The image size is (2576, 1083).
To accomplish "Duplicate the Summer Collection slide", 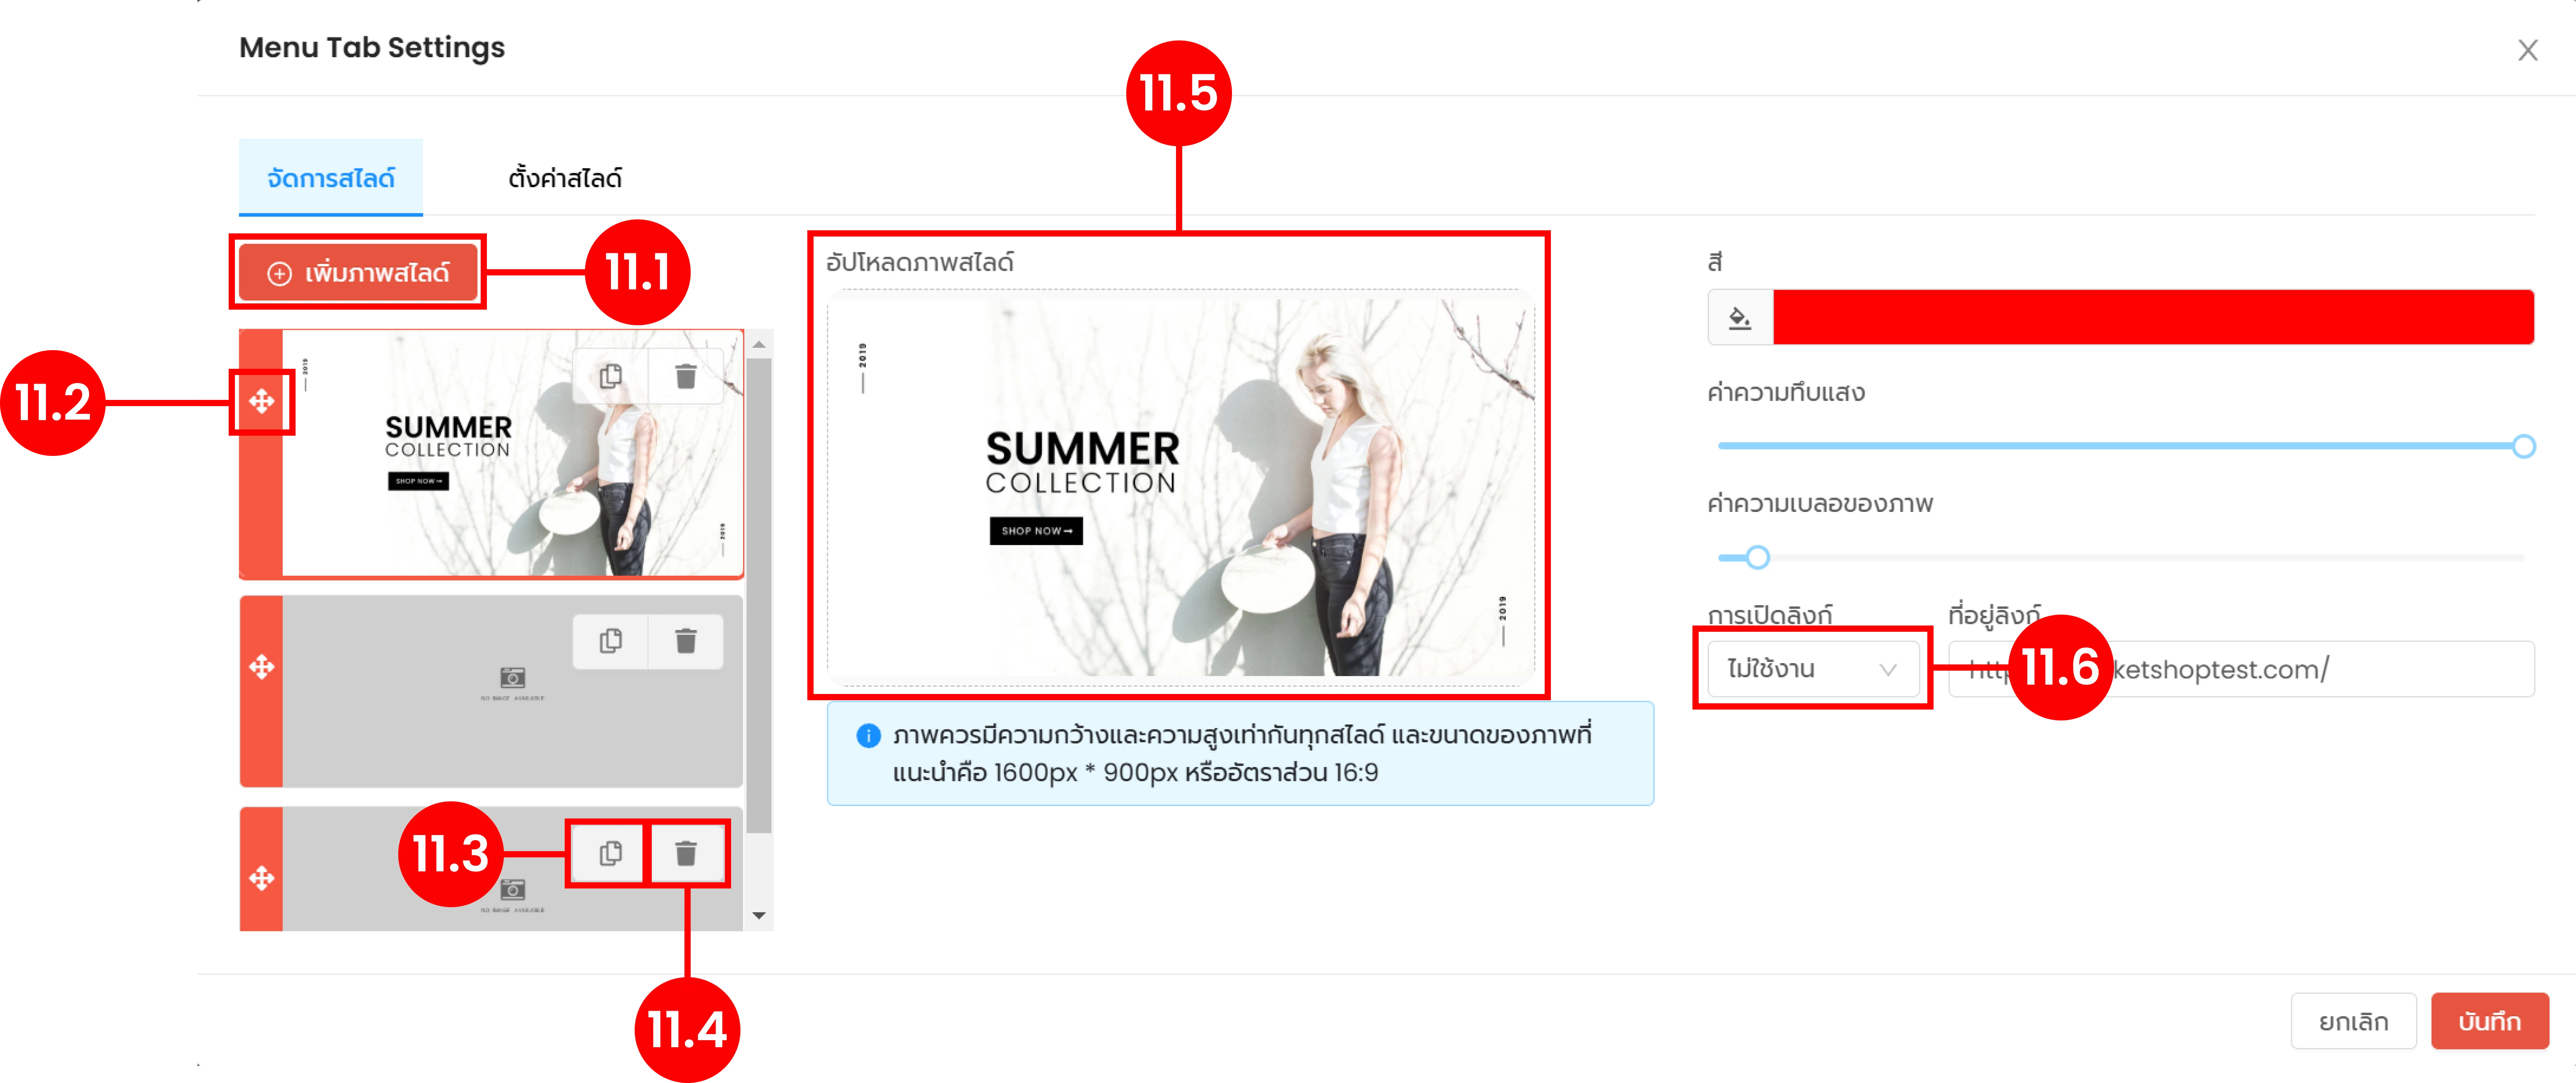I will pos(610,376).
